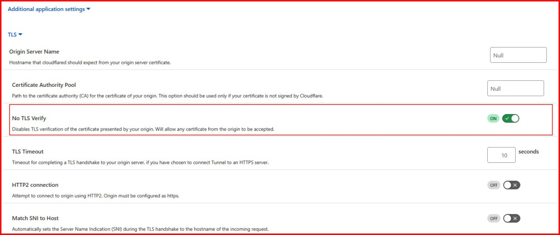Viewport: 560px width, 235px height.
Task: Click the Certificate Authority Pool text field
Action: pos(515,89)
